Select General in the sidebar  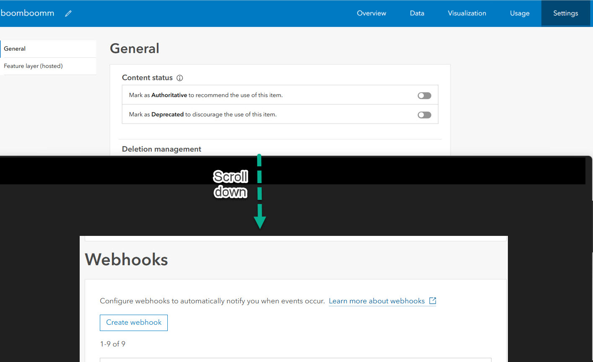pyautogui.click(x=15, y=48)
